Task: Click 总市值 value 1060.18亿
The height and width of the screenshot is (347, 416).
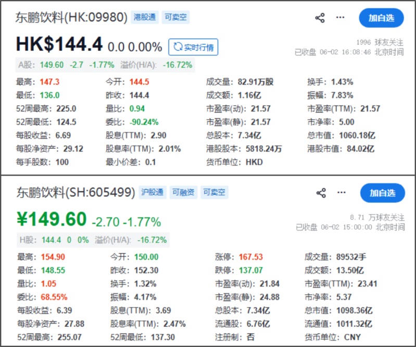Action: pyautogui.click(x=357, y=135)
